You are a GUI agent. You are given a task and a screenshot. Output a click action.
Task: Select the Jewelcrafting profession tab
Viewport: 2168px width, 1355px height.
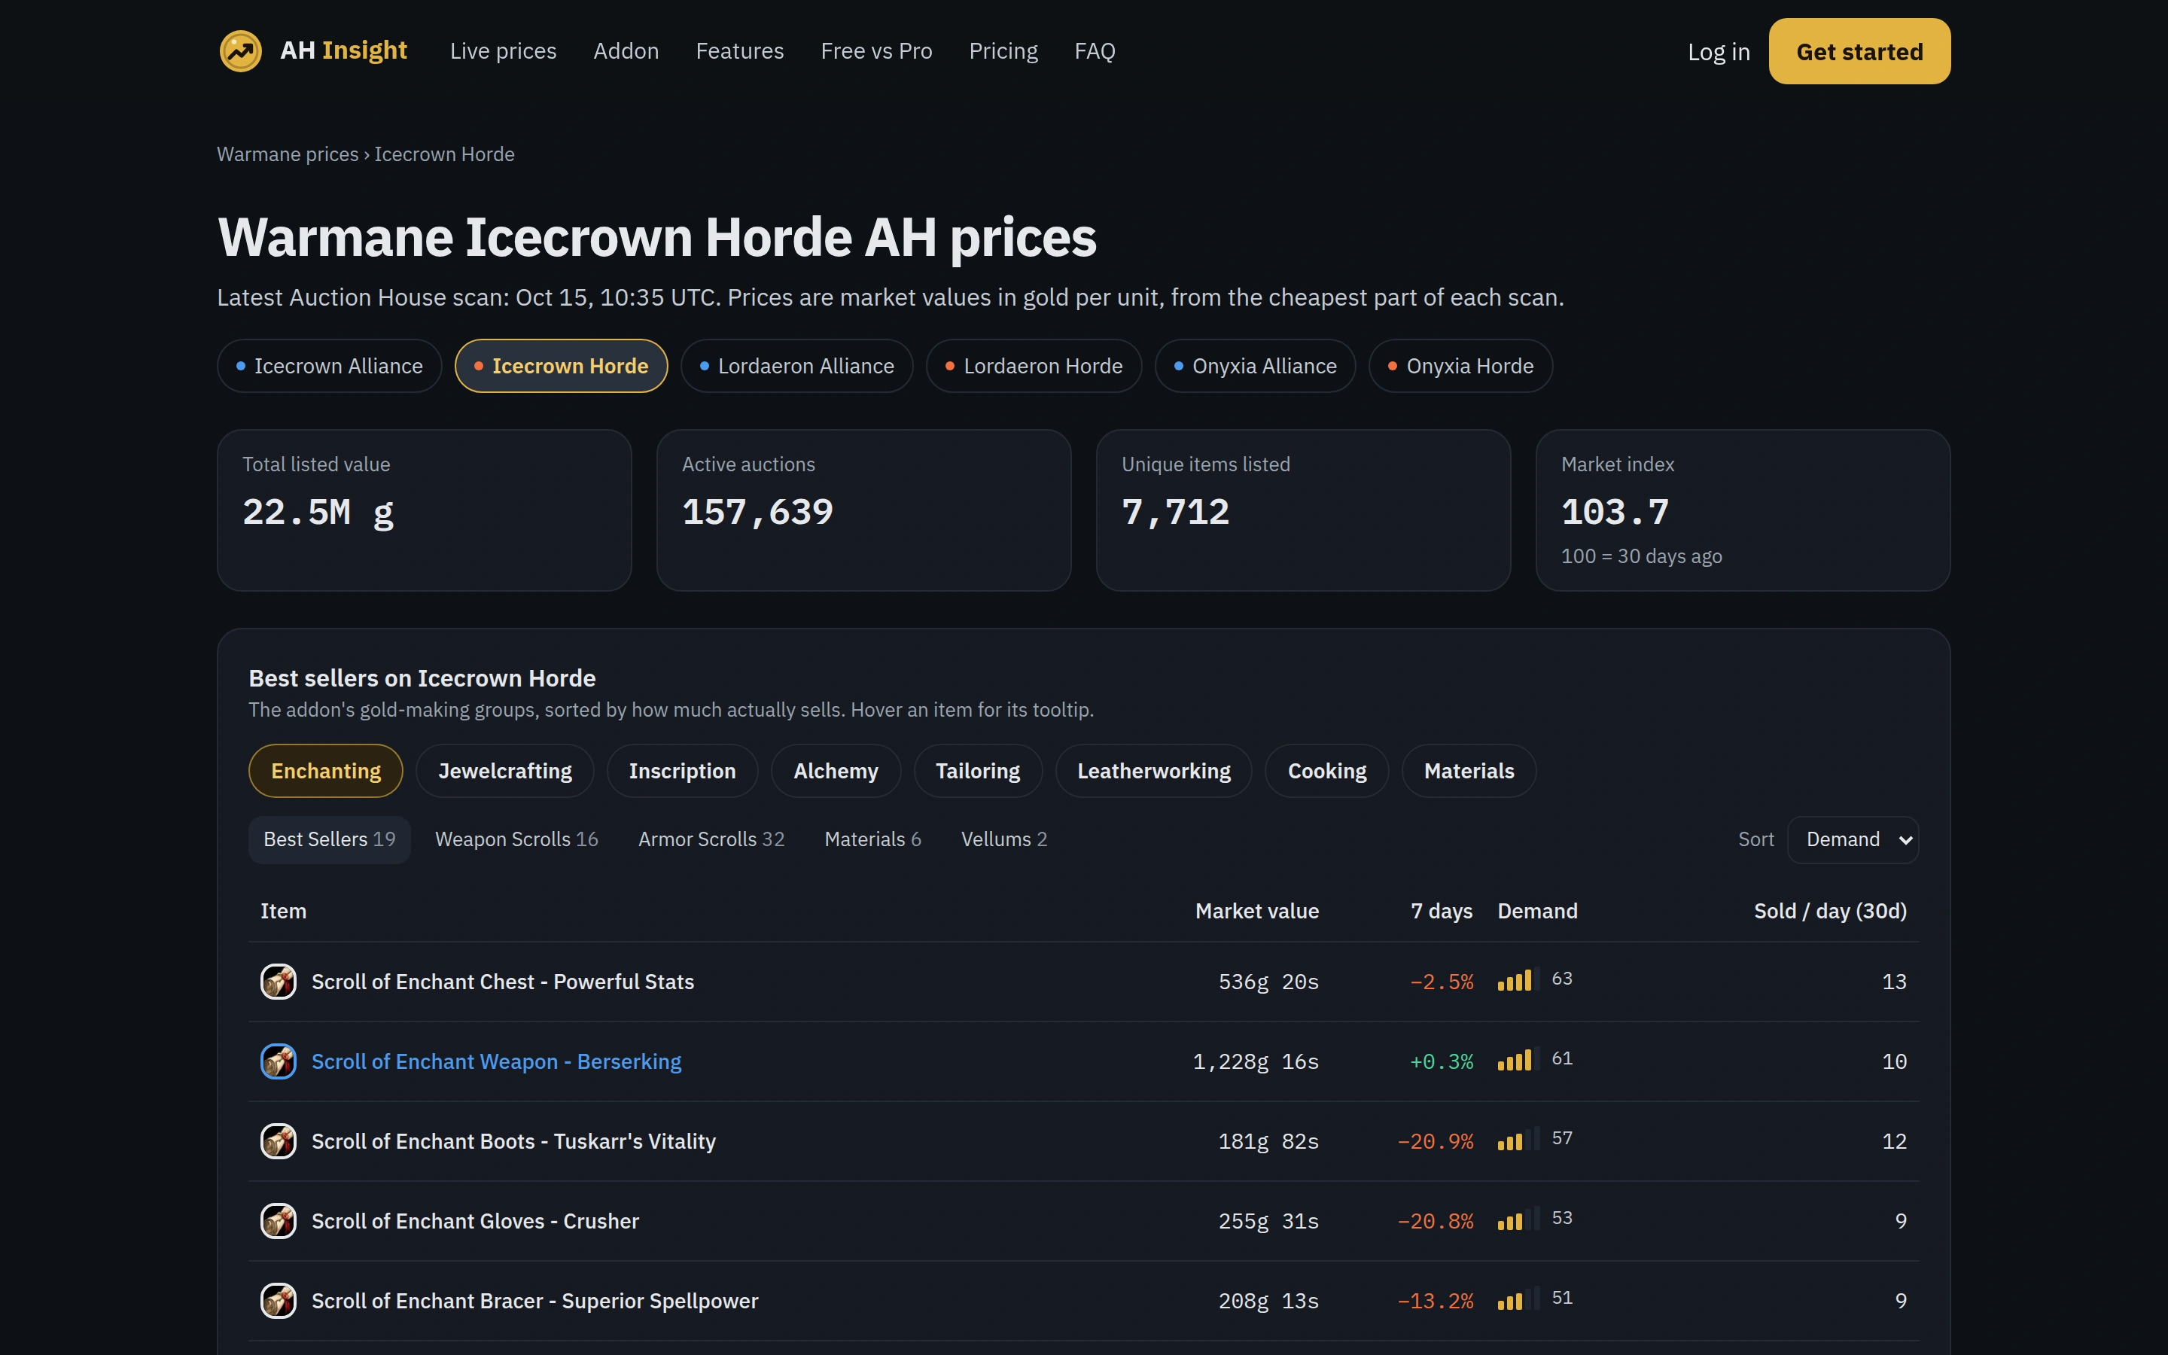tap(504, 771)
